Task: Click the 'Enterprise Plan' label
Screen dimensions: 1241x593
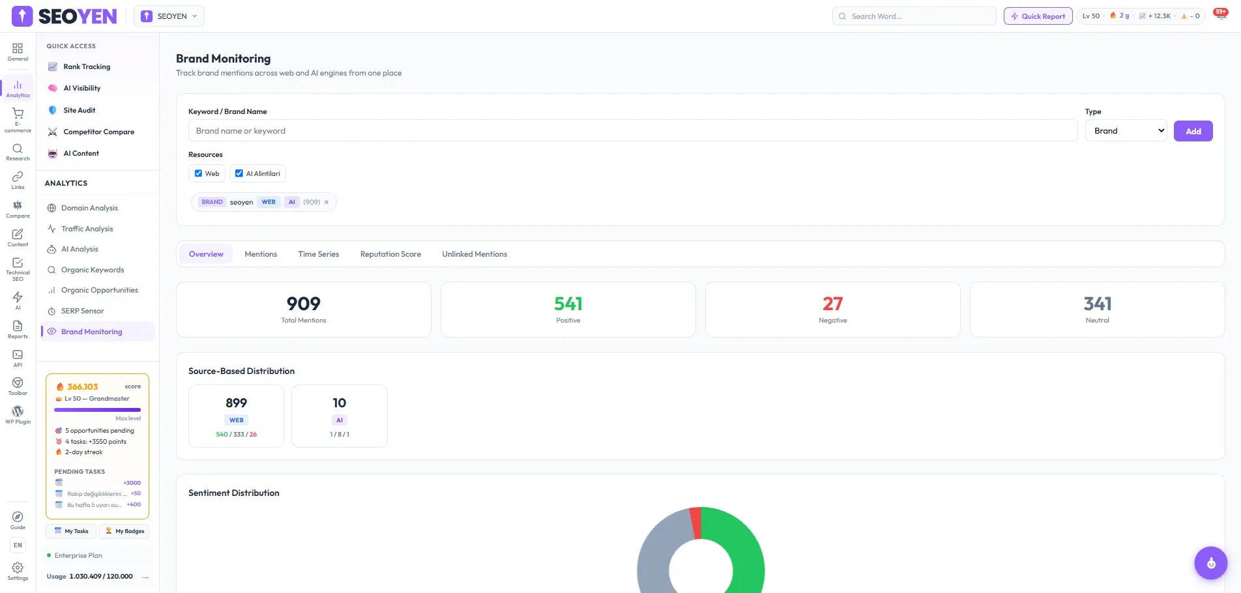Action: click(x=78, y=556)
